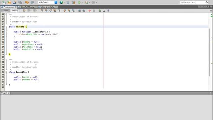The height and width of the screenshot is (120, 213).
Task: Click the Find Previous Occurrence icon
Action: click(x=46, y=11)
